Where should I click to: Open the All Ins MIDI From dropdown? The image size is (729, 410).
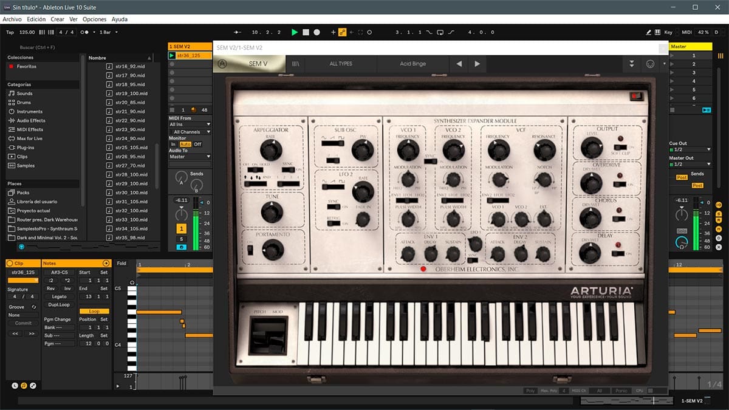click(x=190, y=125)
